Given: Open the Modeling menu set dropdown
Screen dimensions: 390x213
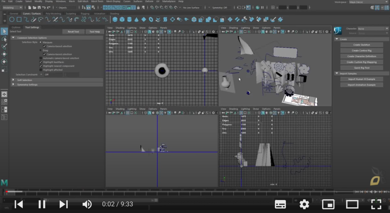Looking at the screenshot, I should [x=13, y=8].
